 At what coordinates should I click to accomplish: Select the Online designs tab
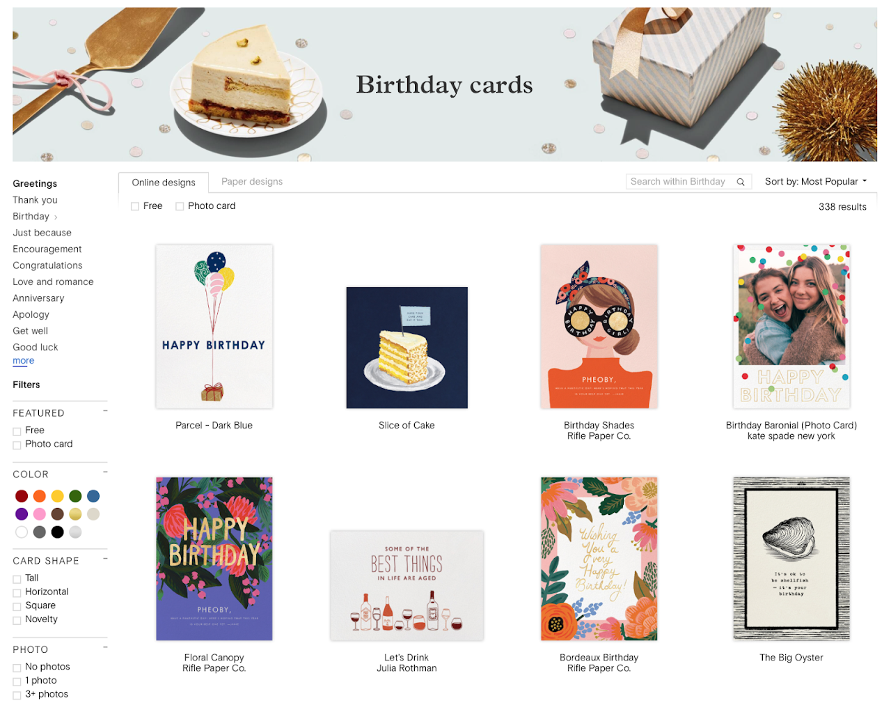point(164,183)
